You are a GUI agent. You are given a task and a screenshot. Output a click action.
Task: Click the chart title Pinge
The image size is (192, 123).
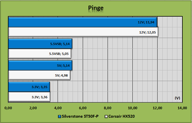(x=96, y=8)
